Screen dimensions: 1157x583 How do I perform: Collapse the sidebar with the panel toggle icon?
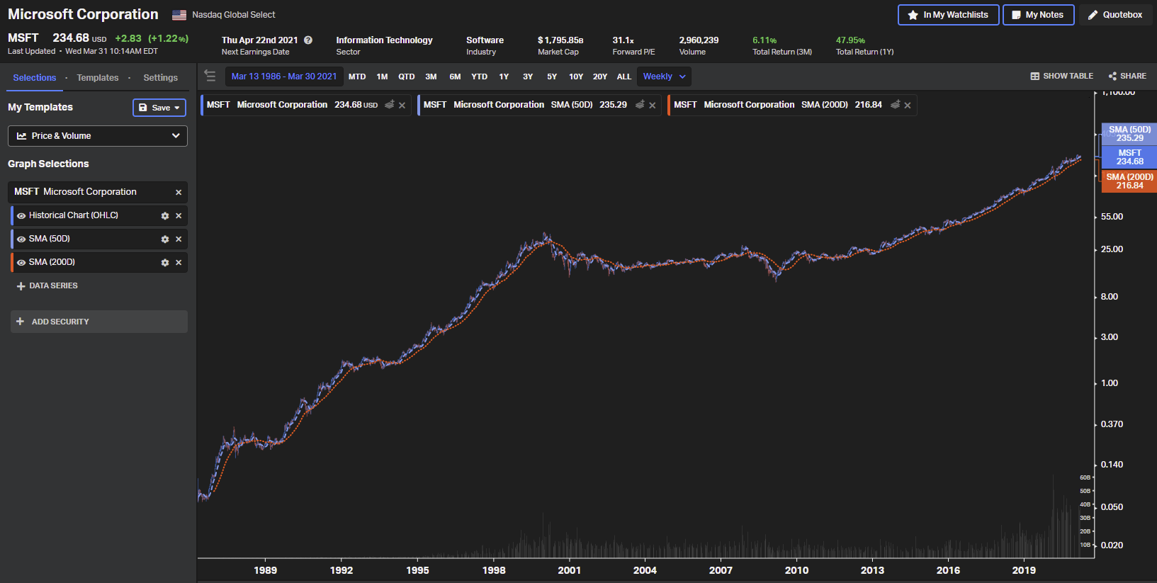coord(210,75)
